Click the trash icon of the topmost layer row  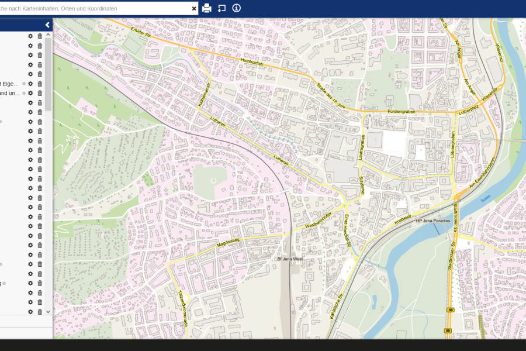(40, 36)
